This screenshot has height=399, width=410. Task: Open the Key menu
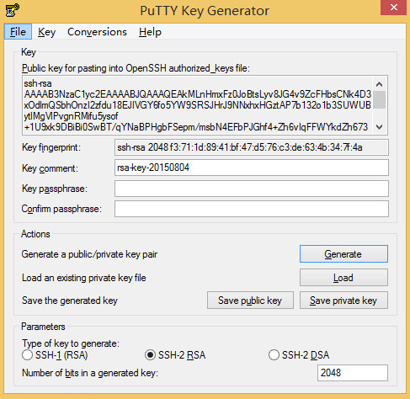[x=46, y=32]
